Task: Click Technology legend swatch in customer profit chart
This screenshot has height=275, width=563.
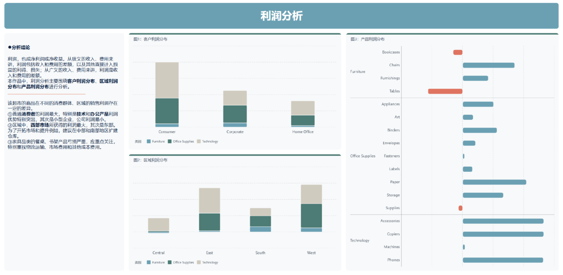Action: tap(199, 141)
